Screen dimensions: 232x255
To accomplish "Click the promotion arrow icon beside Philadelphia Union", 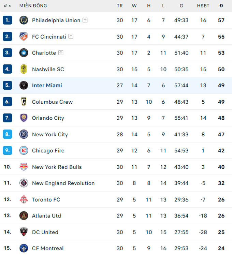I will click(x=85, y=20).
